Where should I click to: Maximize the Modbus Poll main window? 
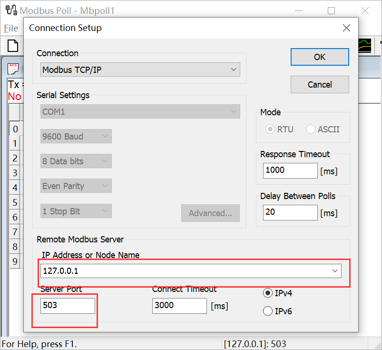(x=331, y=10)
